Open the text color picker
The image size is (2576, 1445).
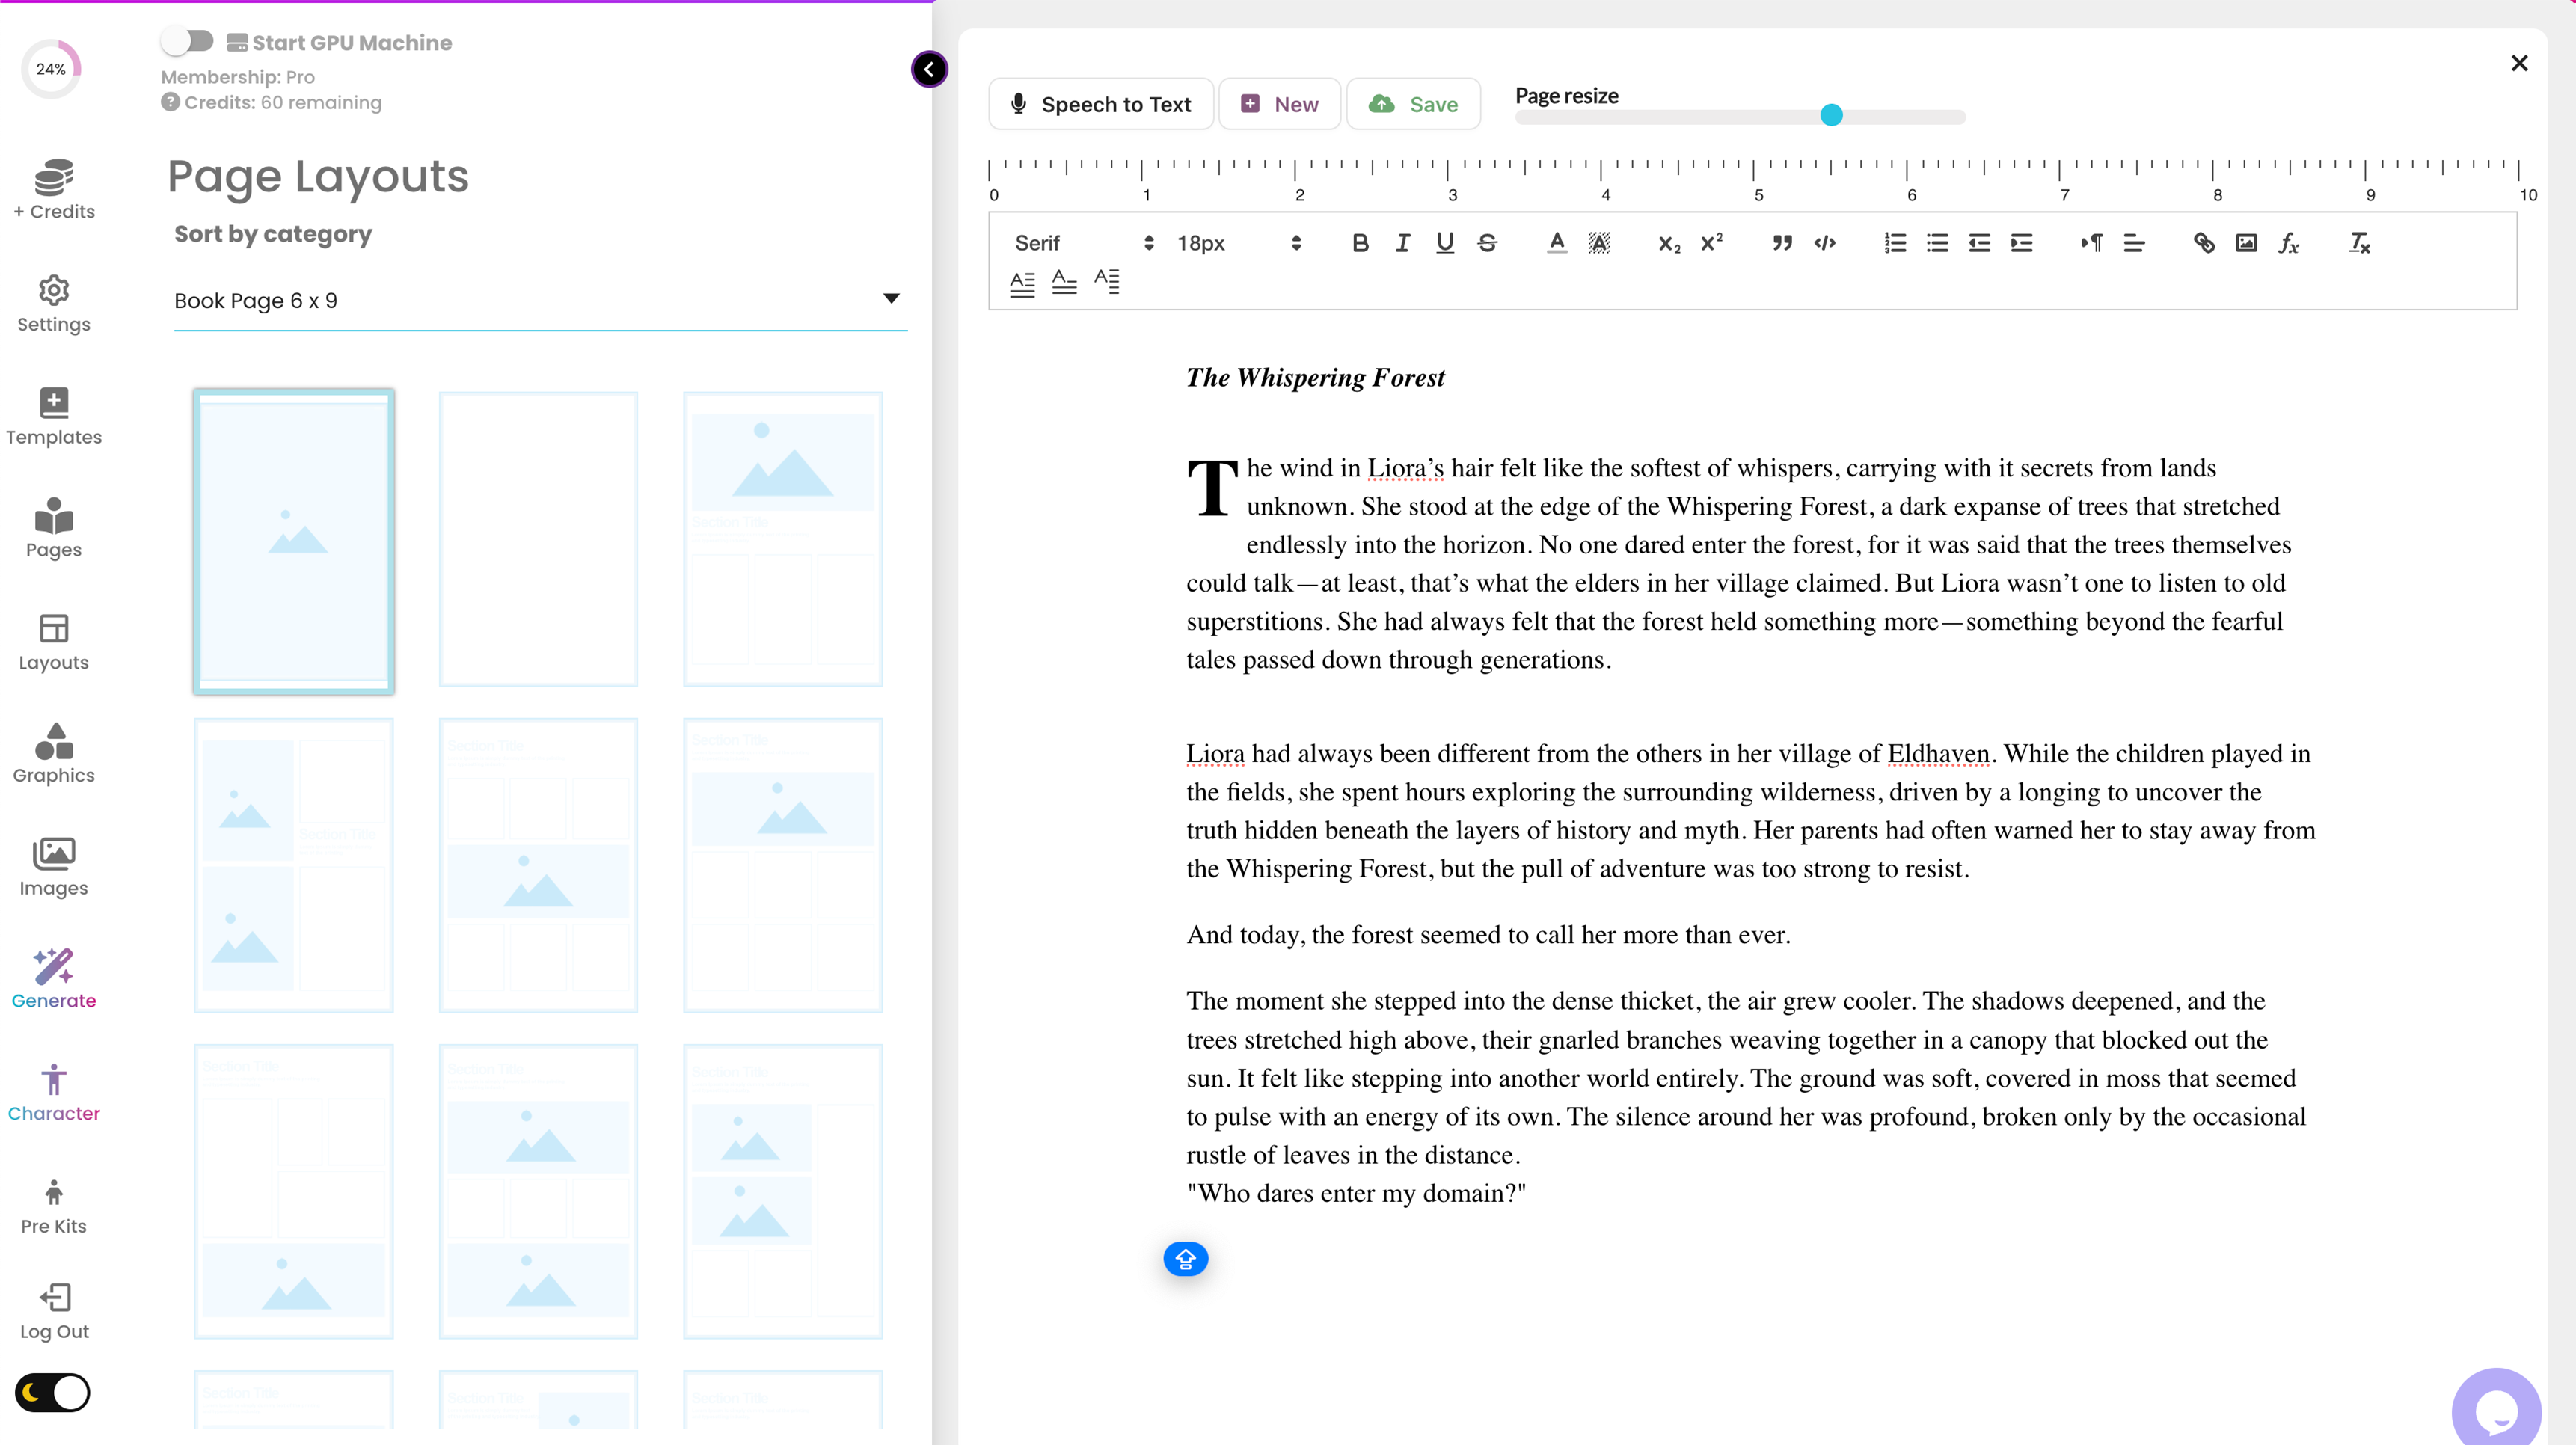click(1557, 243)
